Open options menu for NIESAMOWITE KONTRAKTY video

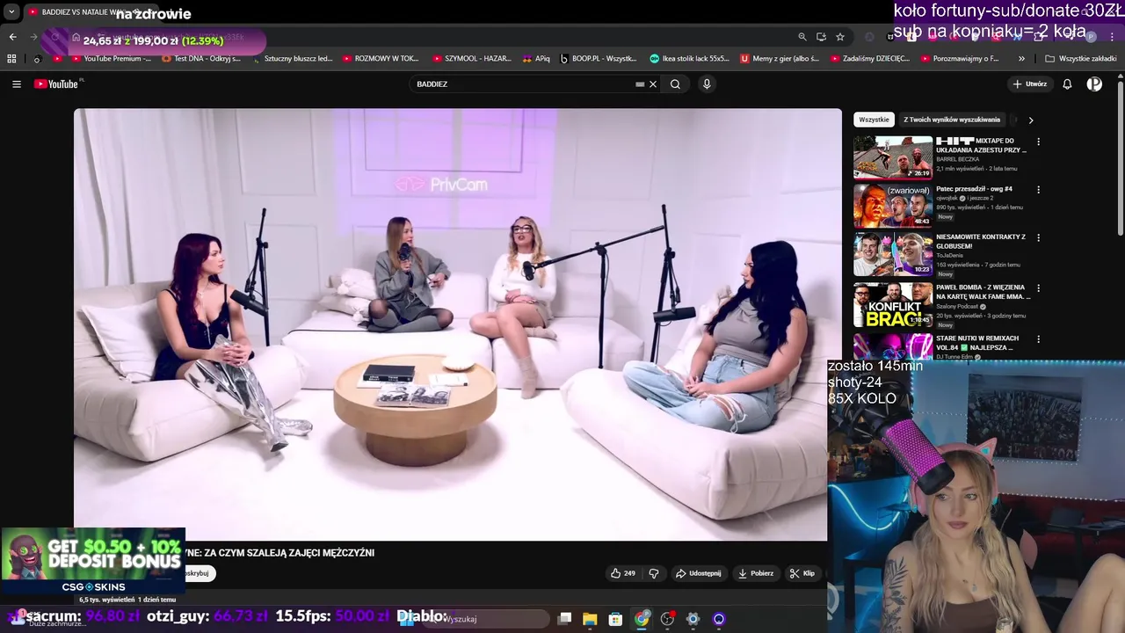(1038, 238)
